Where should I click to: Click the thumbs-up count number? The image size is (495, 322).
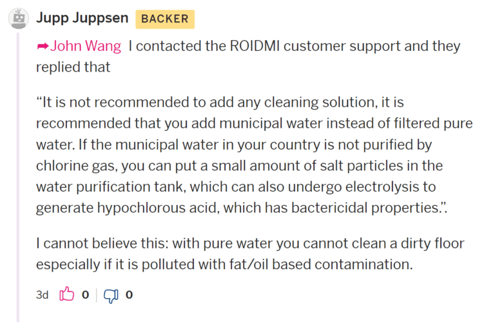click(85, 295)
